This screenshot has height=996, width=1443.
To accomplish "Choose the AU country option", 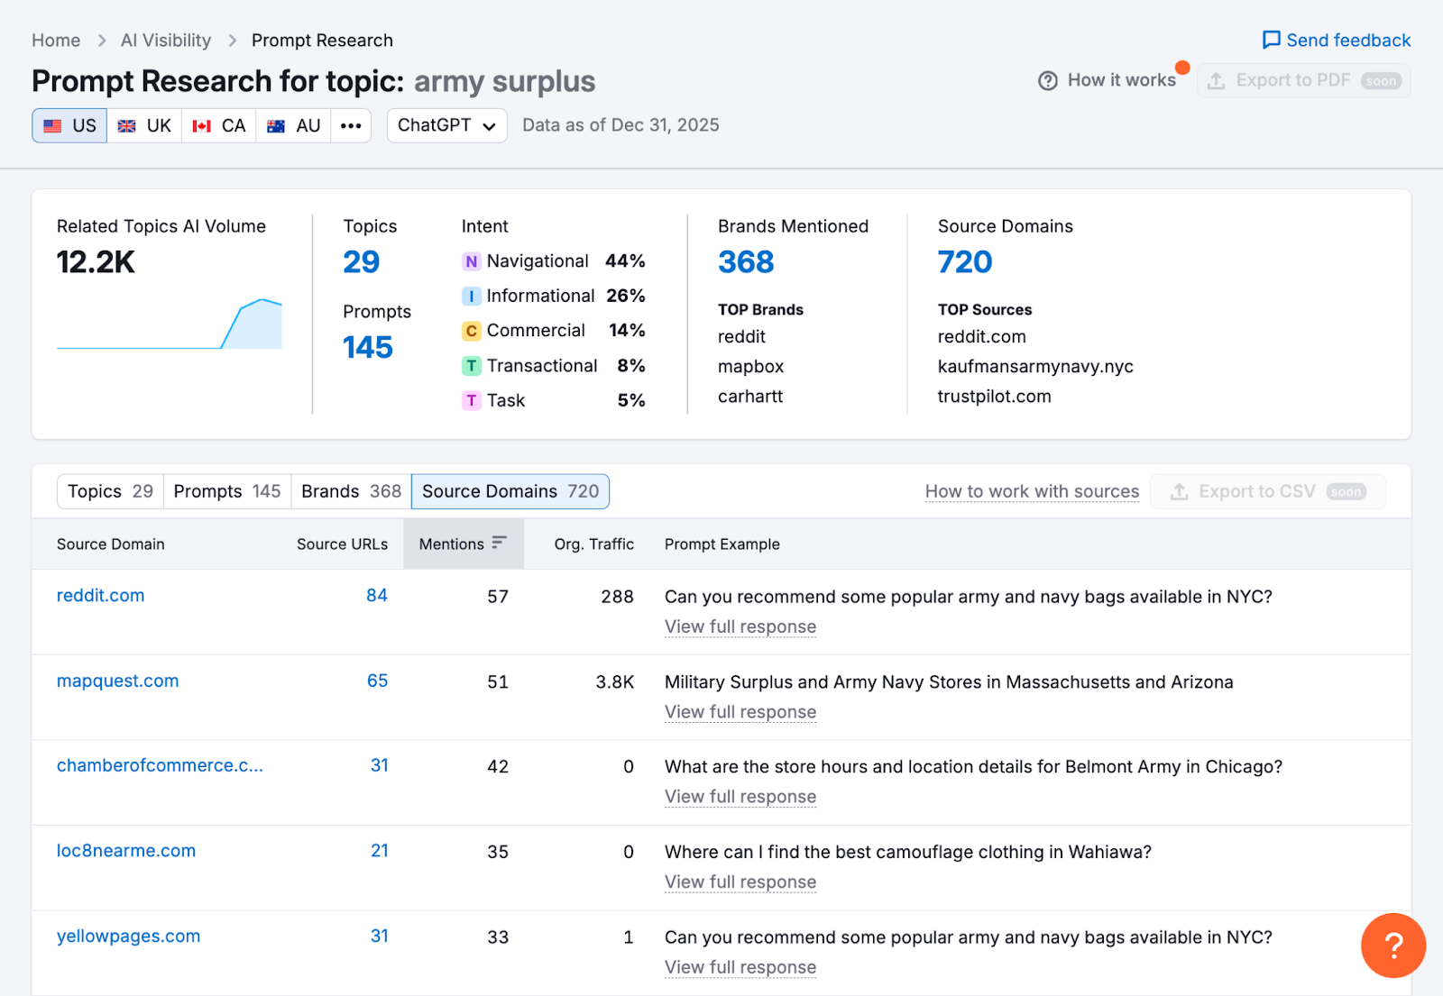I will point(294,126).
